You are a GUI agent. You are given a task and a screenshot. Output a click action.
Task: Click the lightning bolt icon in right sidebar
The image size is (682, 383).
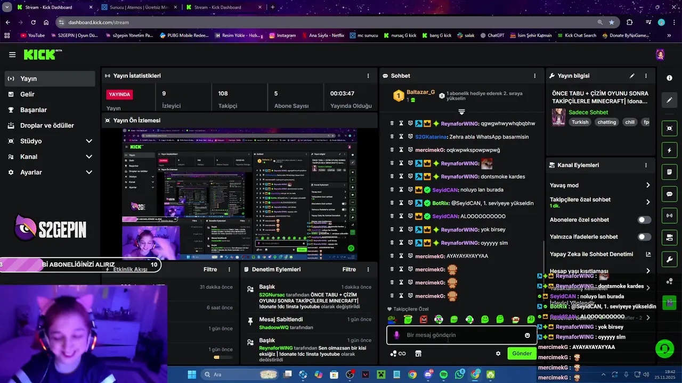669,151
